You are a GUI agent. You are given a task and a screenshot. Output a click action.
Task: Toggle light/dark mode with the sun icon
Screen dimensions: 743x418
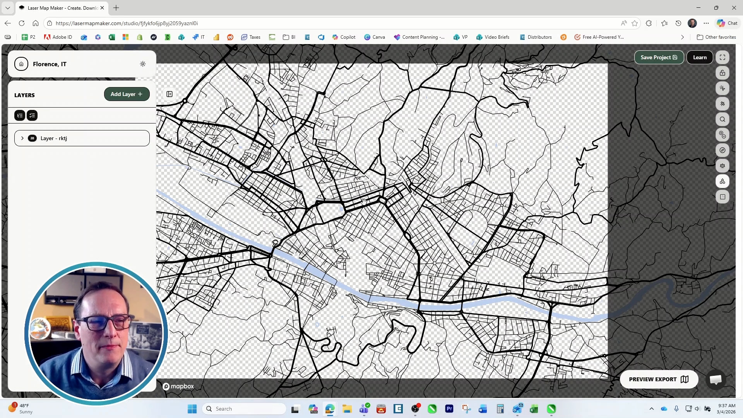(x=142, y=64)
